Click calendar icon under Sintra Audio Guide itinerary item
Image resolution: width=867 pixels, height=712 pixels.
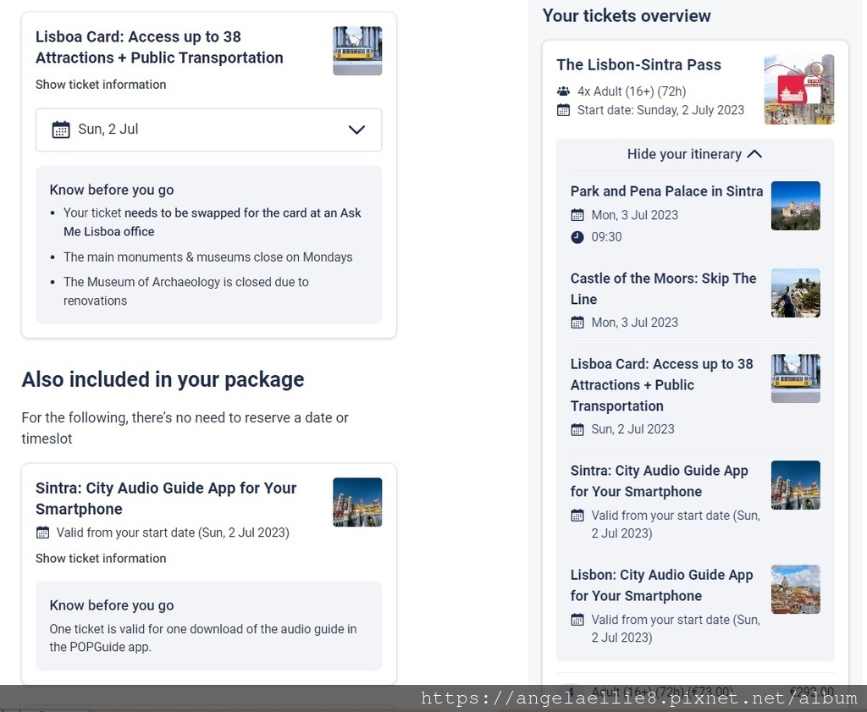pyautogui.click(x=577, y=516)
